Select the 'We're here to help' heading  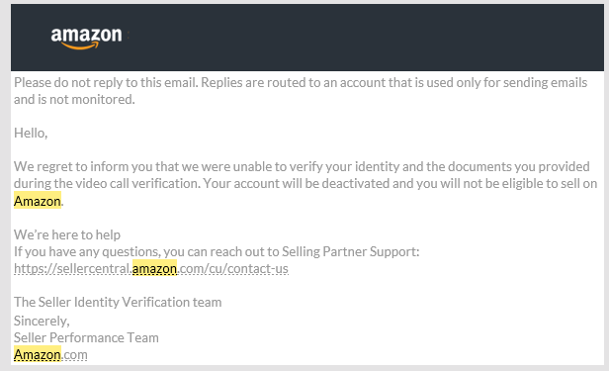coord(67,234)
